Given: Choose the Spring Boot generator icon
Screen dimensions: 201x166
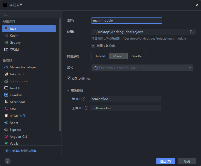Looking at the screenshot, I should tap(6, 81).
